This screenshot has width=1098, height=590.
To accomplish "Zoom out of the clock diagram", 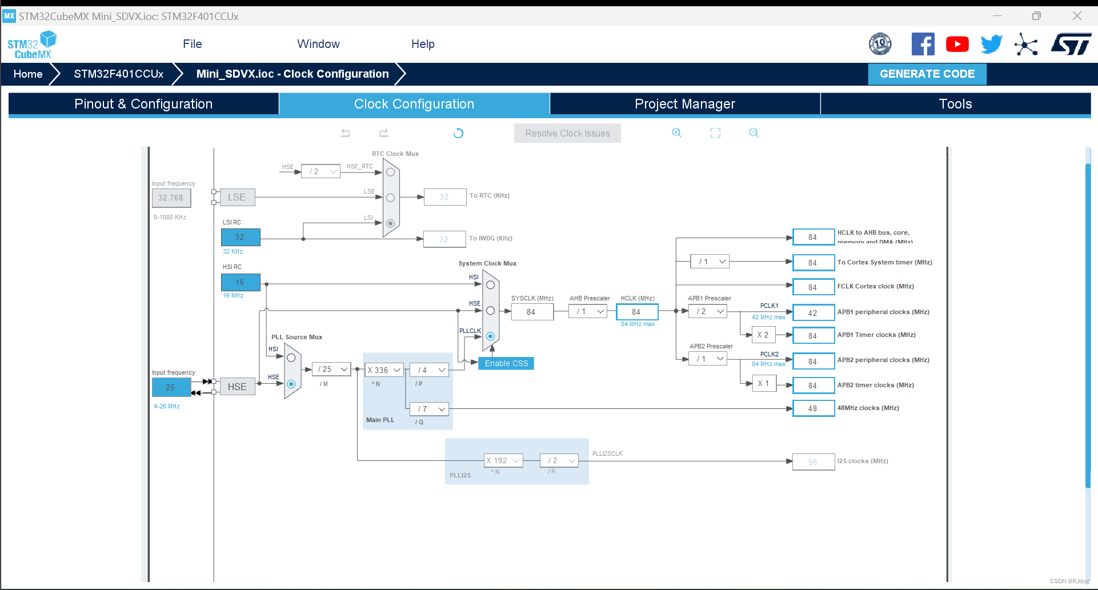I will coord(754,133).
